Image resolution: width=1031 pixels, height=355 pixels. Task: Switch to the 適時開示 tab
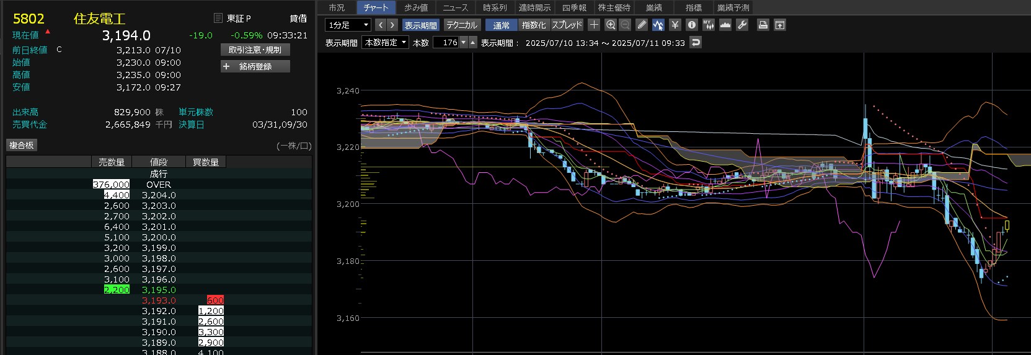(x=534, y=7)
